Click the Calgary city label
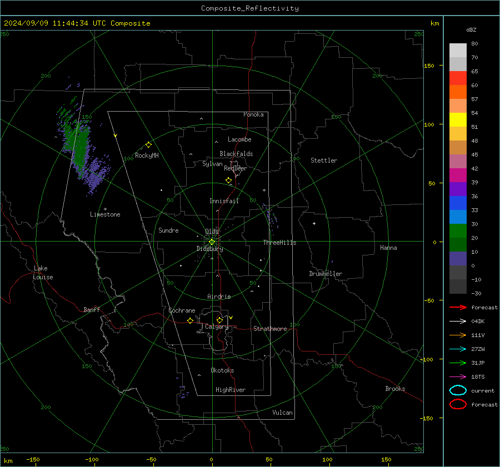 coord(217,327)
